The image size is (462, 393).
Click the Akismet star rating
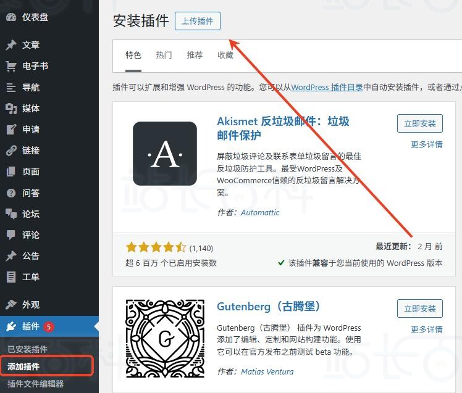click(x=156, y=247)
